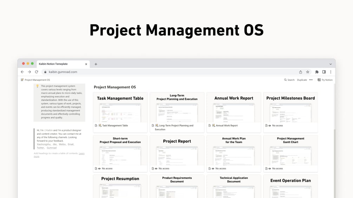The width and height of the screenshot is (353, 198).
Task: Bookmark page with the star icon
Action: (x=308, y=72)
